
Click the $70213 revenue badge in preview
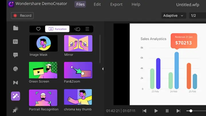pos(184,41)
